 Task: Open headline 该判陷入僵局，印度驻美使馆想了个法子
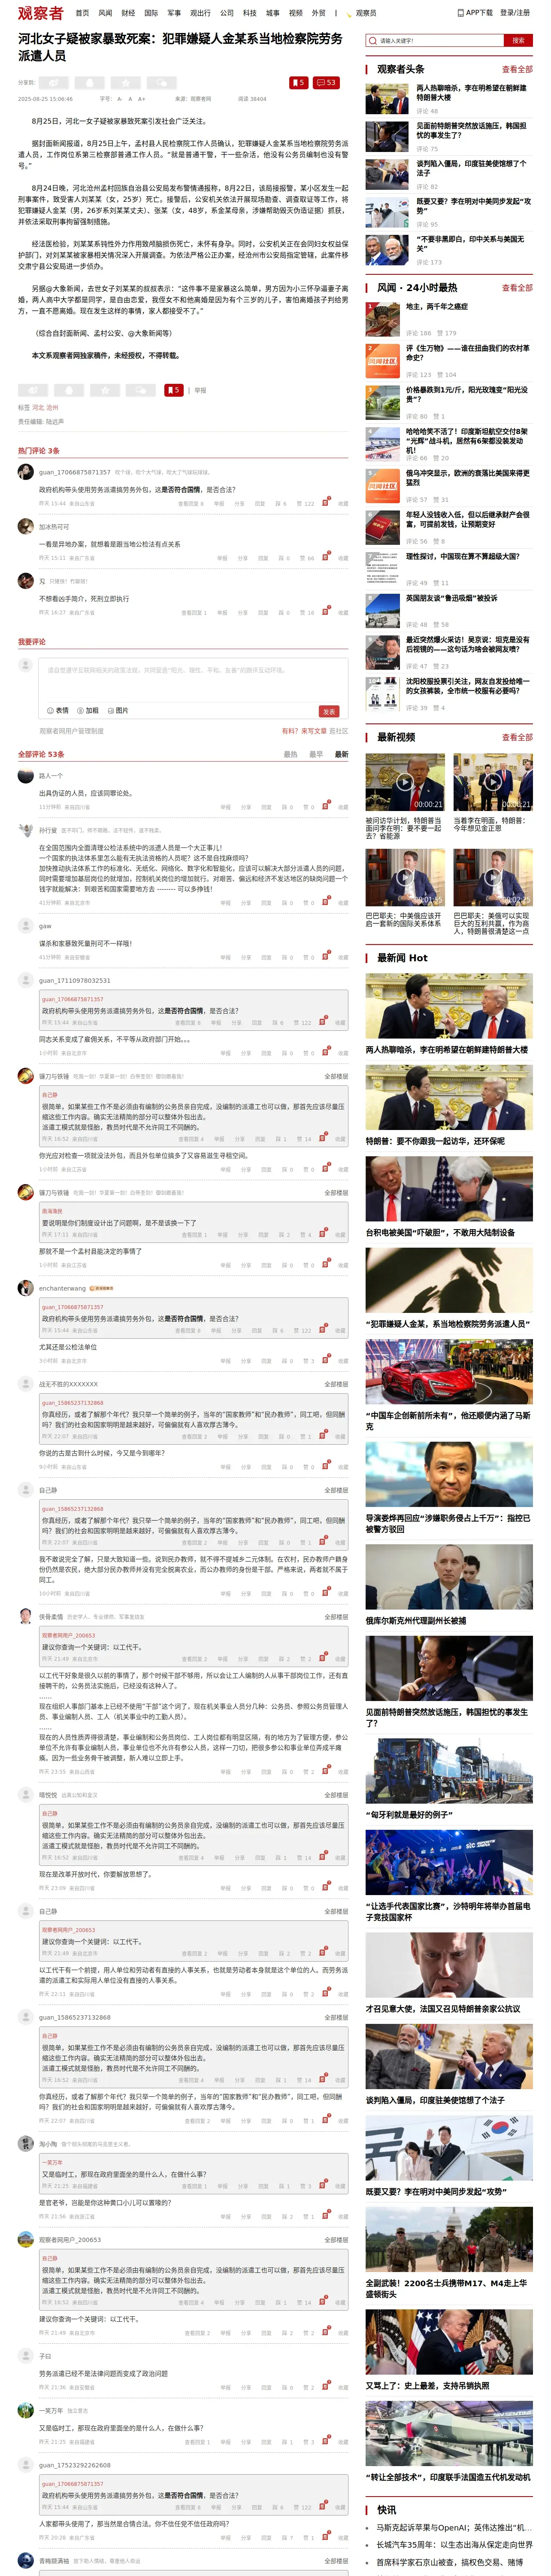pyautogui.click(x=472, y=168)
